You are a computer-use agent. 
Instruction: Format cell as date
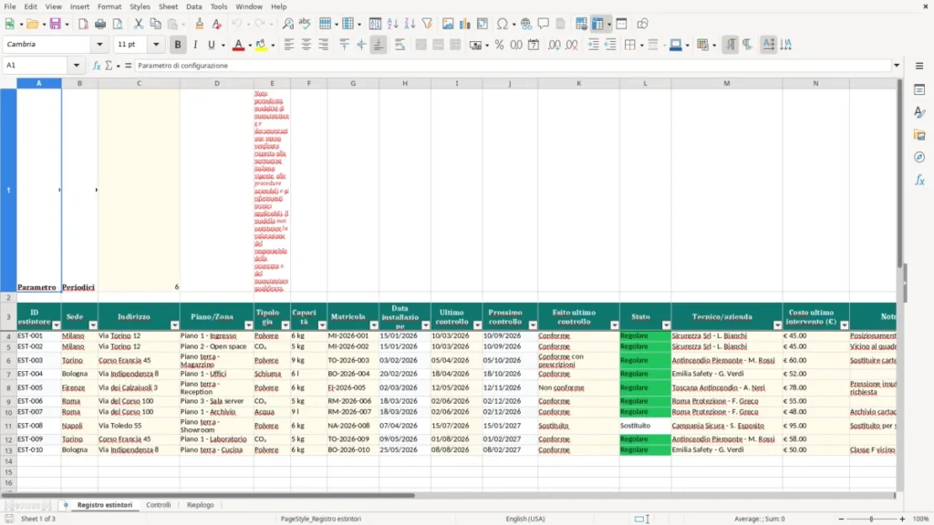[x=534, y=45]
